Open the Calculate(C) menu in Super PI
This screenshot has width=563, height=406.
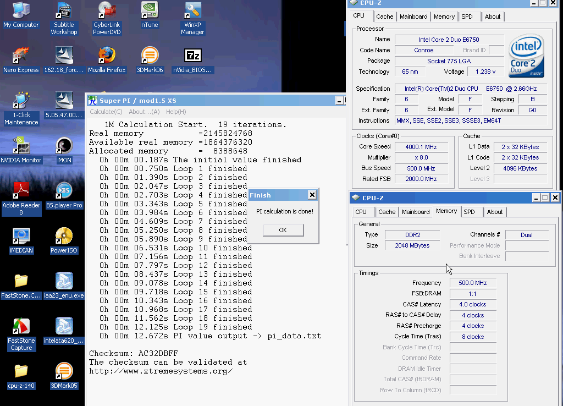106,112
